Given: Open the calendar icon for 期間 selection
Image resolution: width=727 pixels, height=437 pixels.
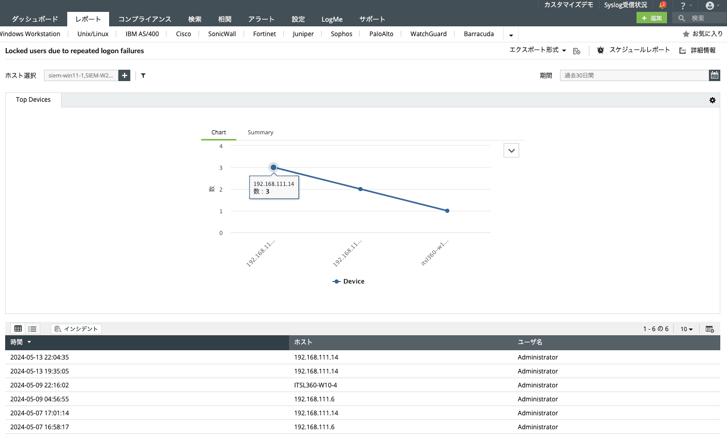Looking at the screenshot, I should coord(715,75).
